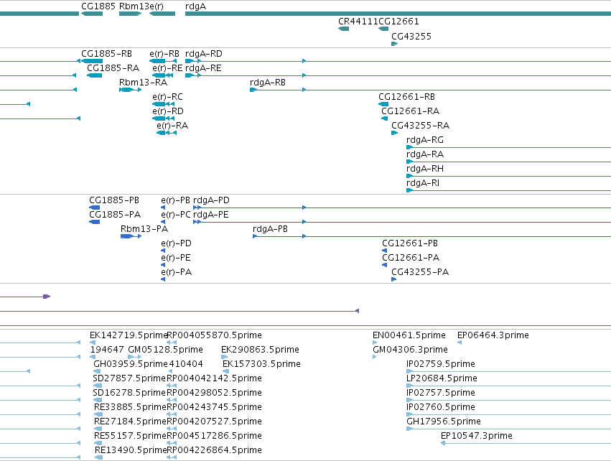Select the IP02760.5prime EST label
Viewport: 611px width, 461px height.
point(441,407)
